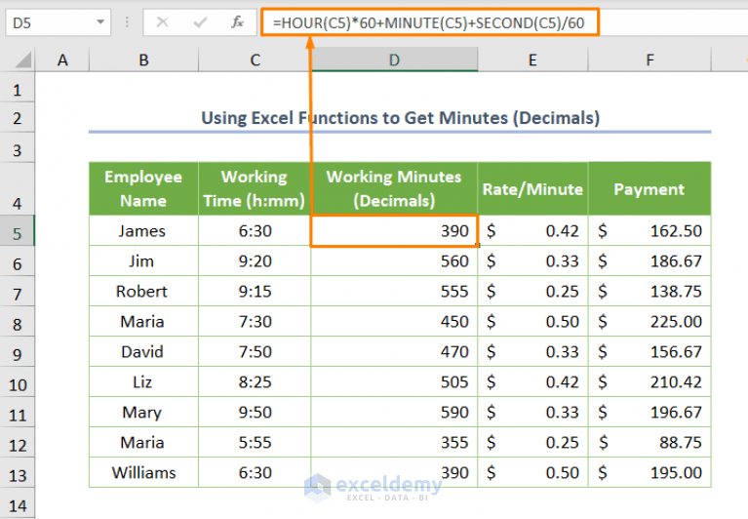Image resolution: width=748 pixels, height=519 pixels.
Task: Select the payment cell '156.67'
Action: click(x=650, y=351)
